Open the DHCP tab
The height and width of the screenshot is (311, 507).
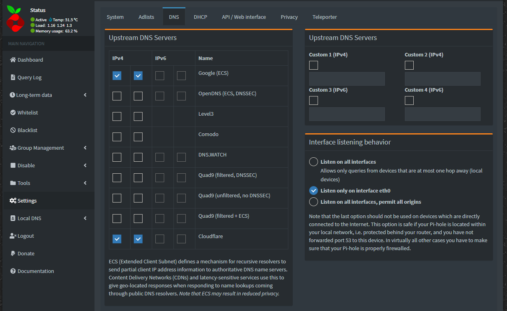[200, 17]
